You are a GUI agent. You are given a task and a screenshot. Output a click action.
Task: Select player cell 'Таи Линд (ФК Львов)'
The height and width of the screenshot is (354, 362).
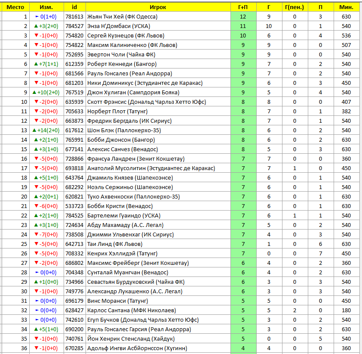pyautogui.click(x=158, y=244)
